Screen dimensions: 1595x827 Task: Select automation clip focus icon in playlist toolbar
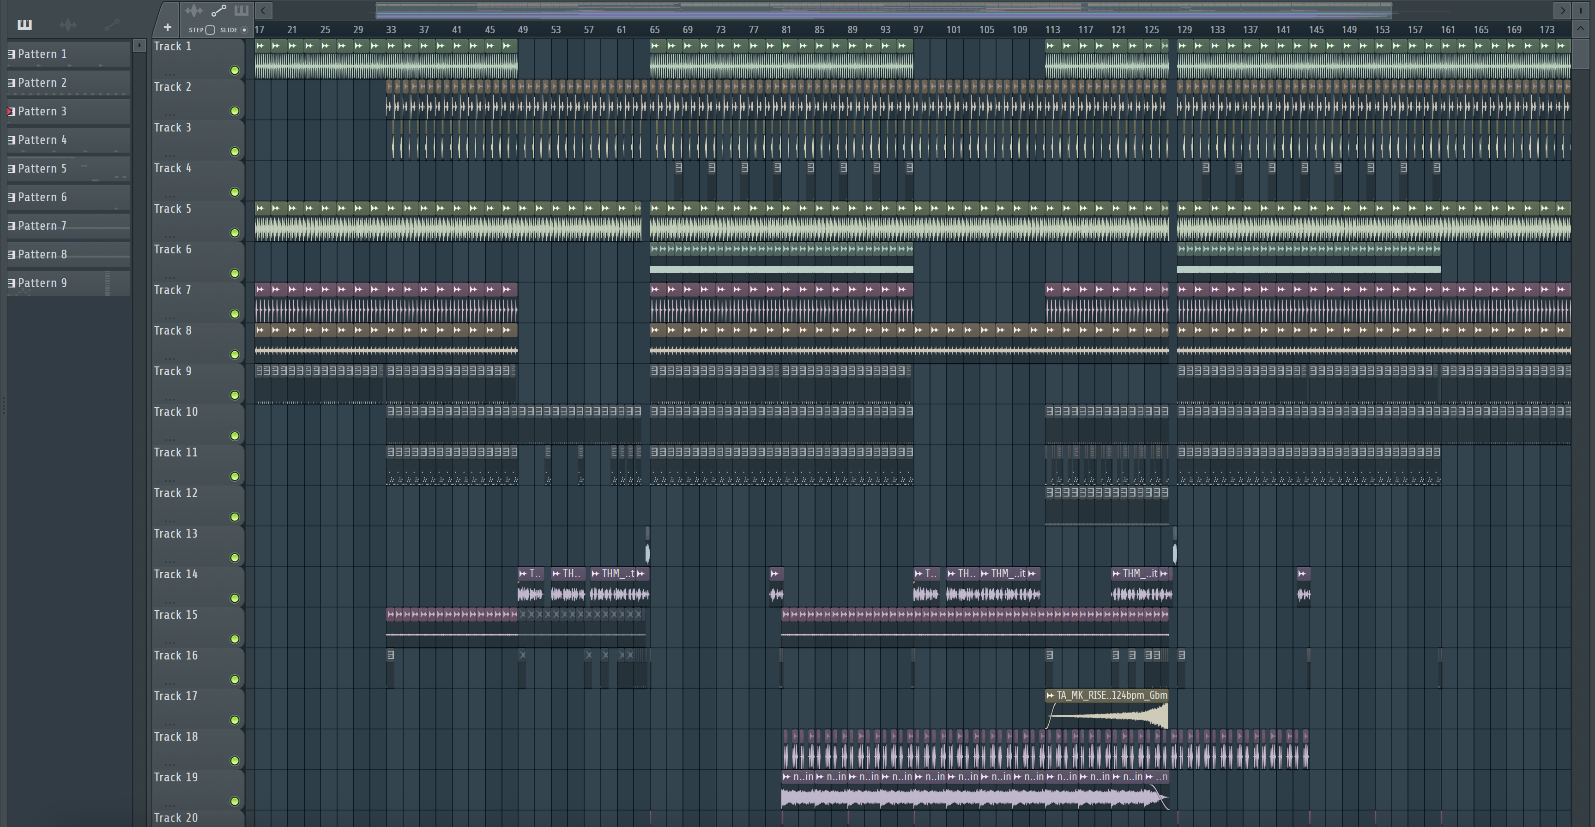218,11
